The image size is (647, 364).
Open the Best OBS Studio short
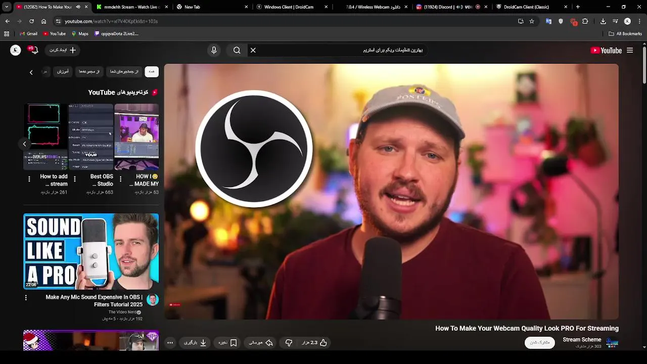[x=91, y=137]
